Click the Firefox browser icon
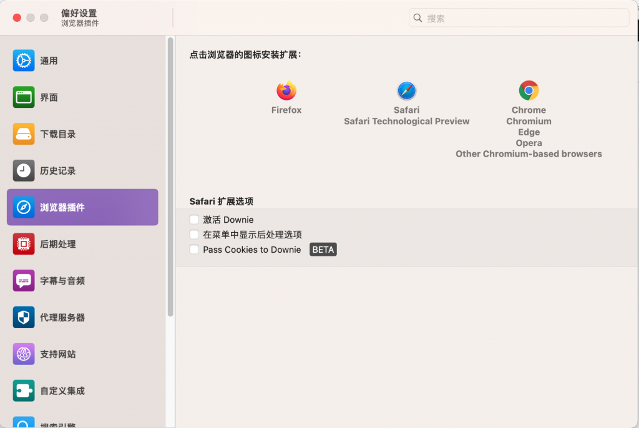The image size is (639, 428). pyautogui.click(x=286, y=91)
